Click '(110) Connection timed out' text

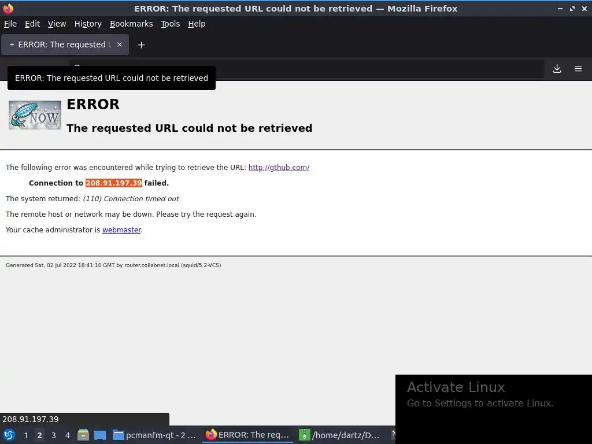point(131,199)
